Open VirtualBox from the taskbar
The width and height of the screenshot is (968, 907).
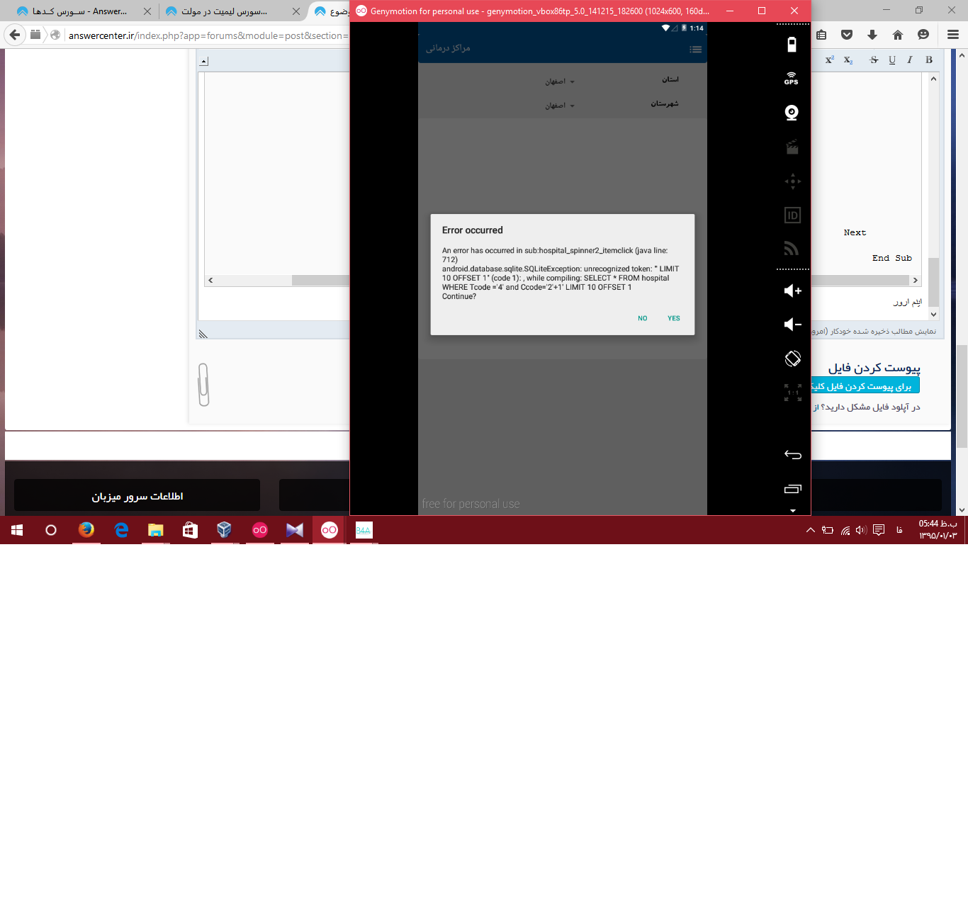[225, 530]
